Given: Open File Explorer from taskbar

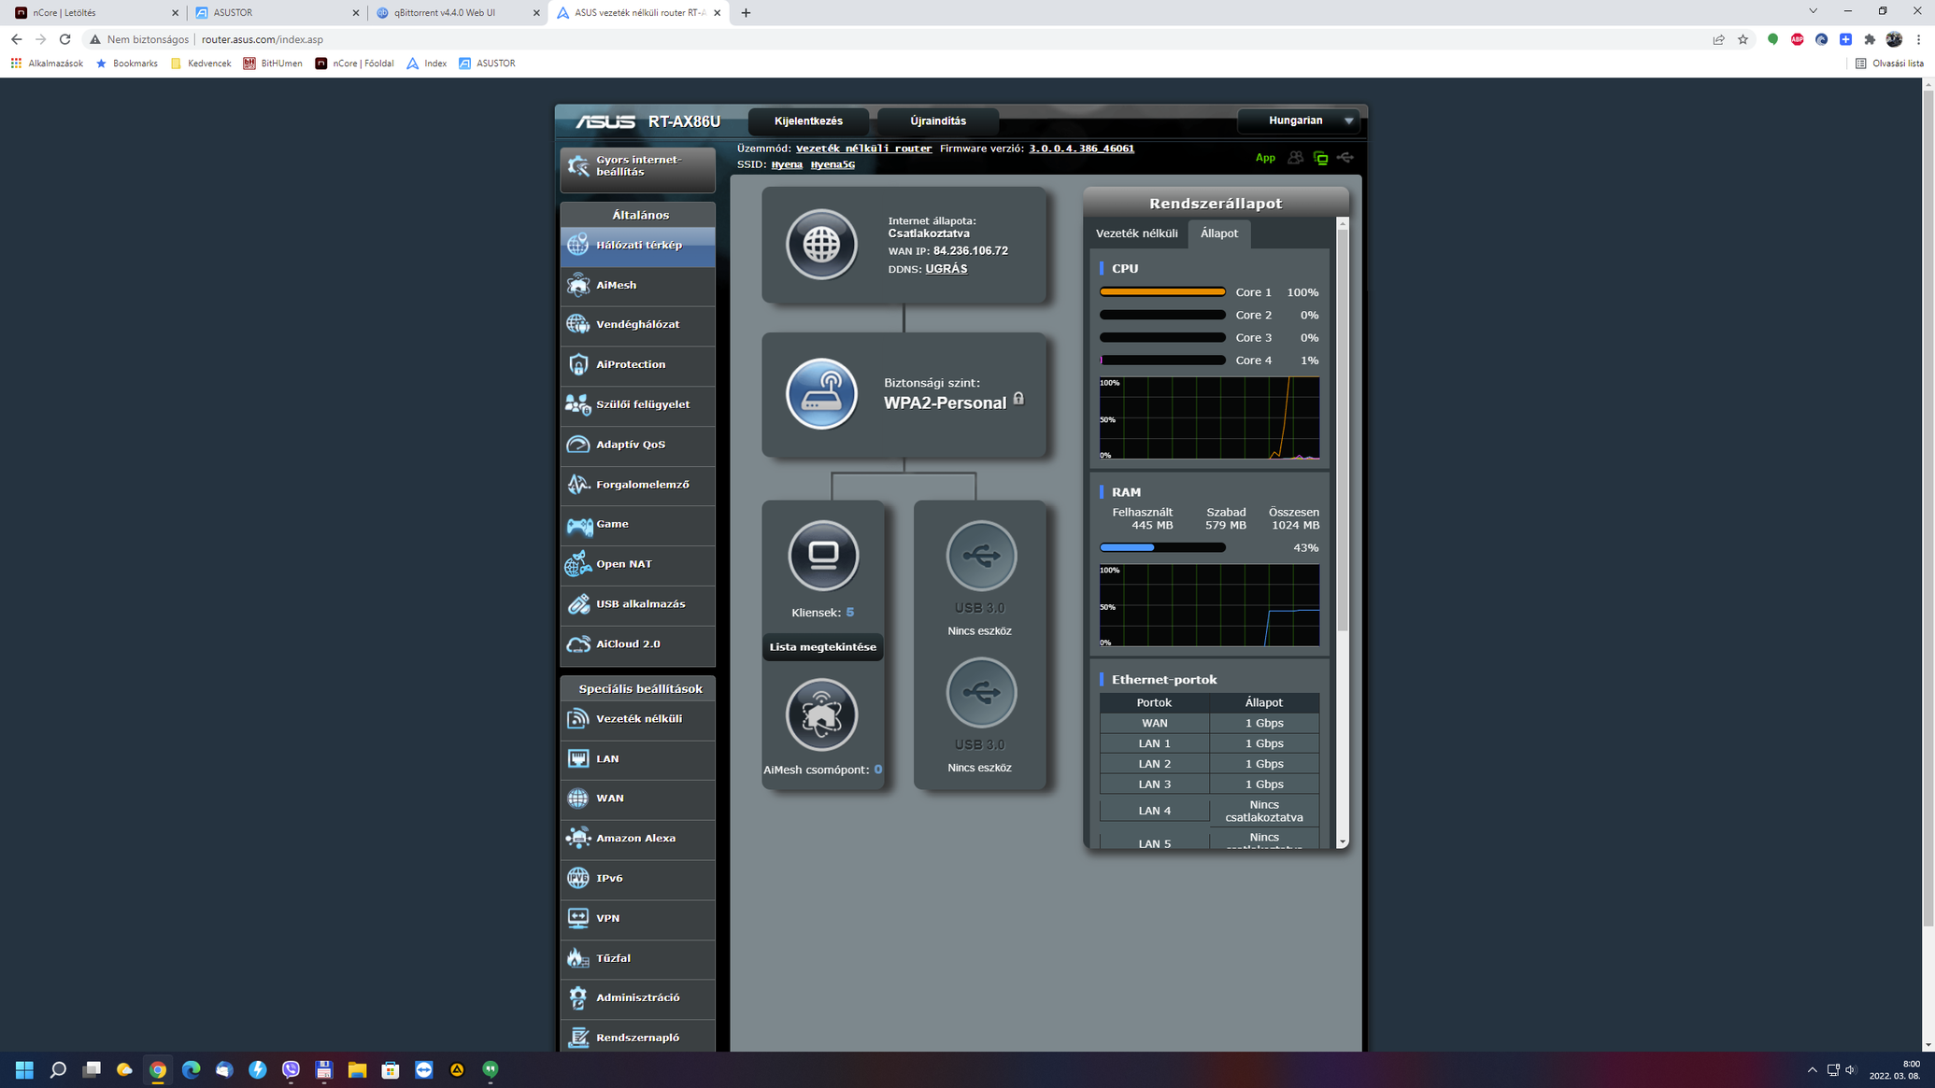Looking at the screenshot, I should [x=357, y=1069].
